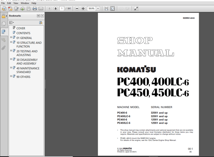Open the File menu
The image size is (214, 157).
[x=3, y=3]
